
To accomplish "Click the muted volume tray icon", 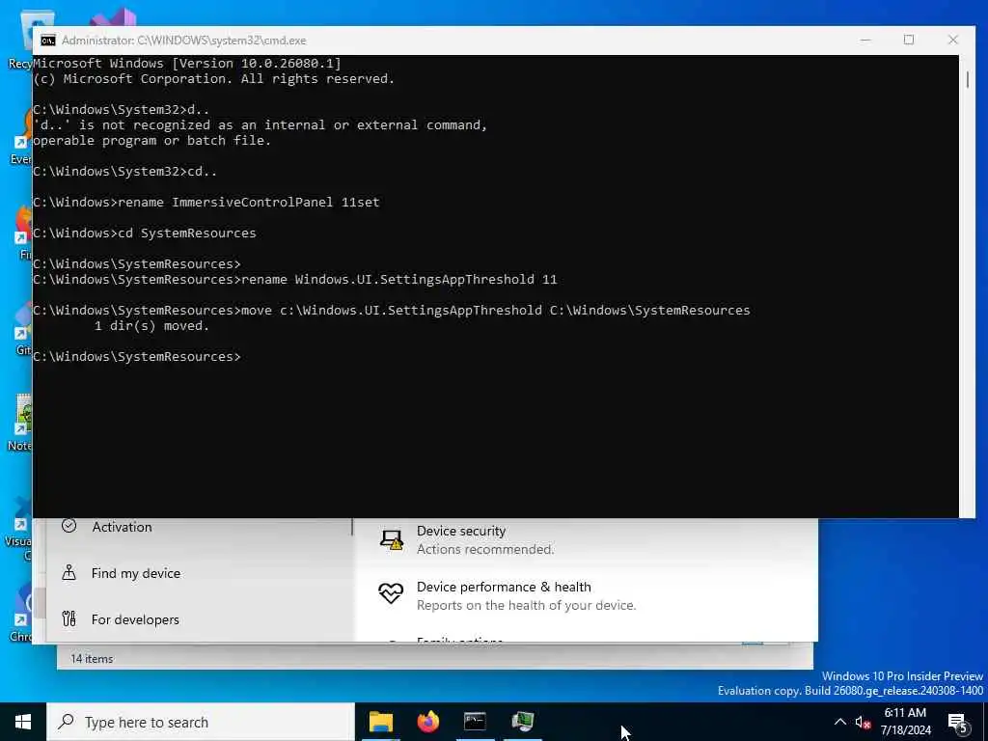I will pos(864,722).
